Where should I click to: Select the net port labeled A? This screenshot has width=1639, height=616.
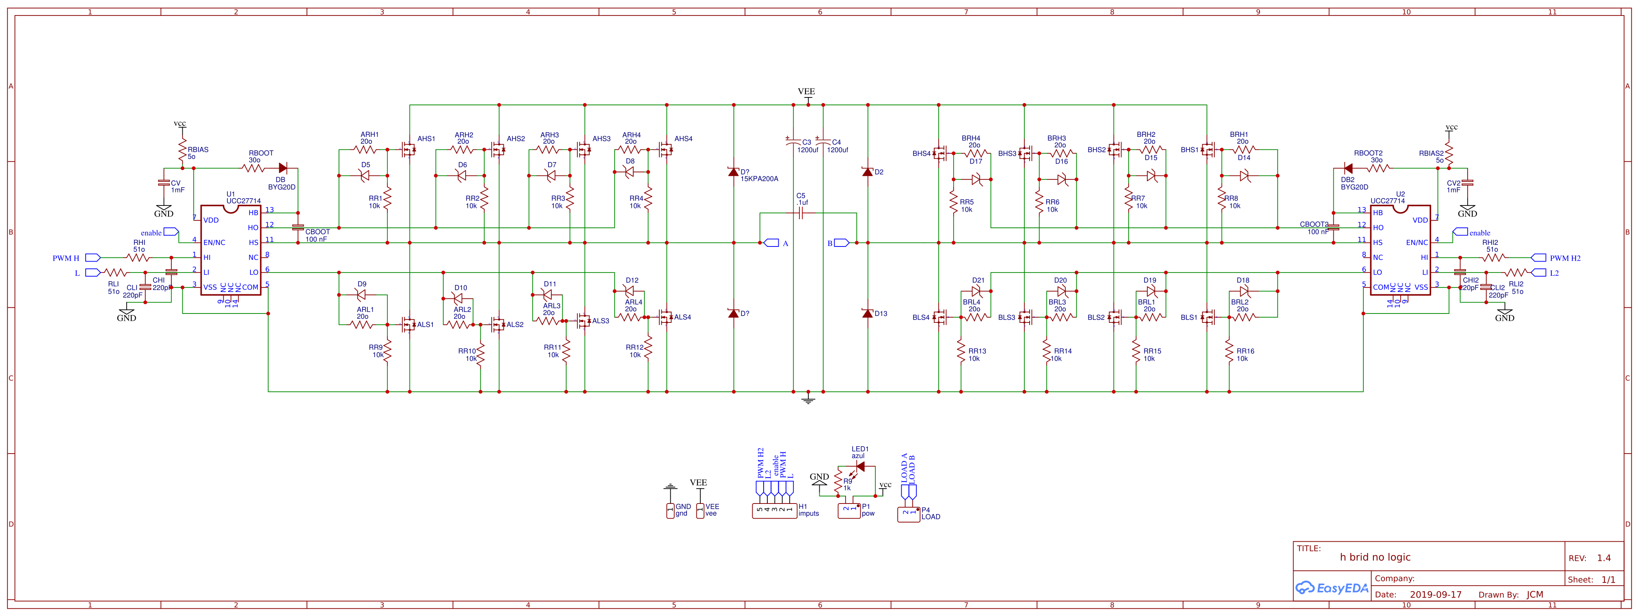click(771, 242)
